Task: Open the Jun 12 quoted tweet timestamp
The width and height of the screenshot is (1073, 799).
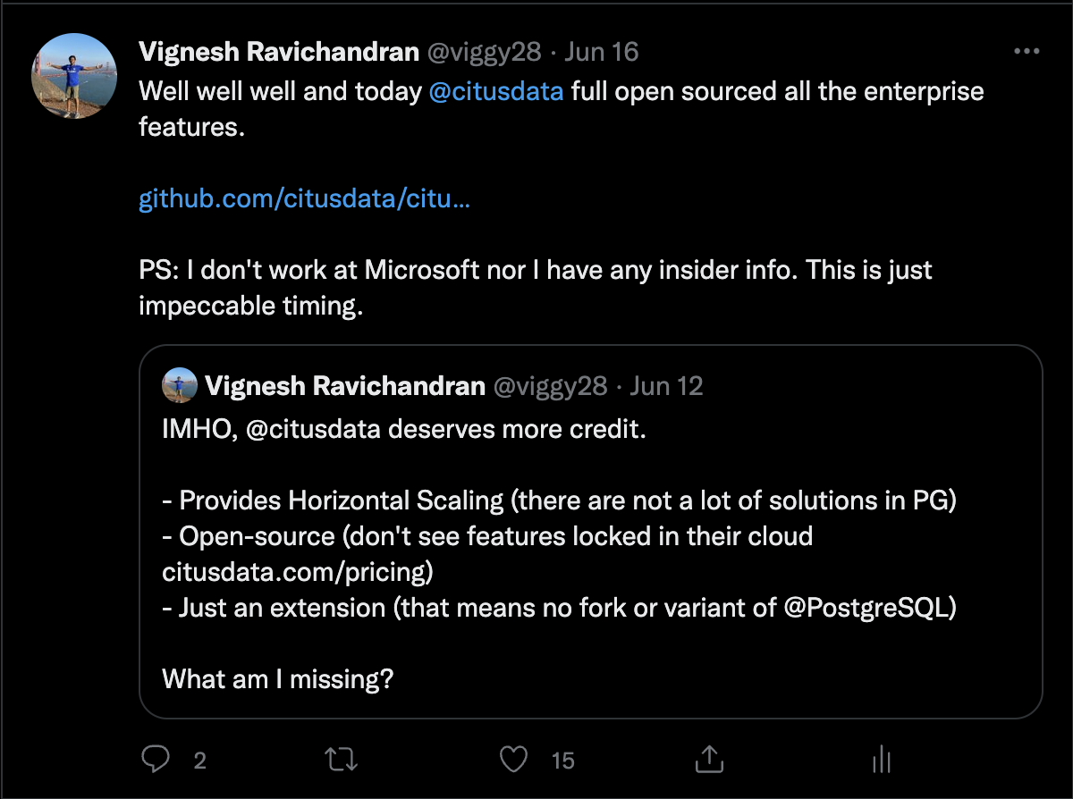Action: click(666, 386)
